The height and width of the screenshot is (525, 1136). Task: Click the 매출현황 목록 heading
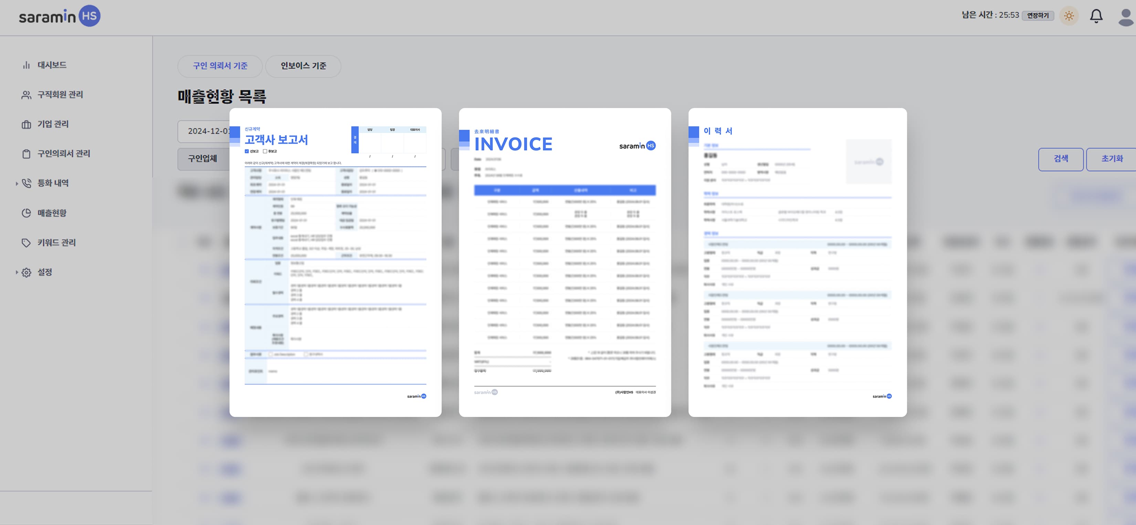pyautogui.click(x=222, y=96)
